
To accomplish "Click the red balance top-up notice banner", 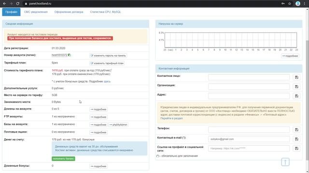I will [60, 38].
